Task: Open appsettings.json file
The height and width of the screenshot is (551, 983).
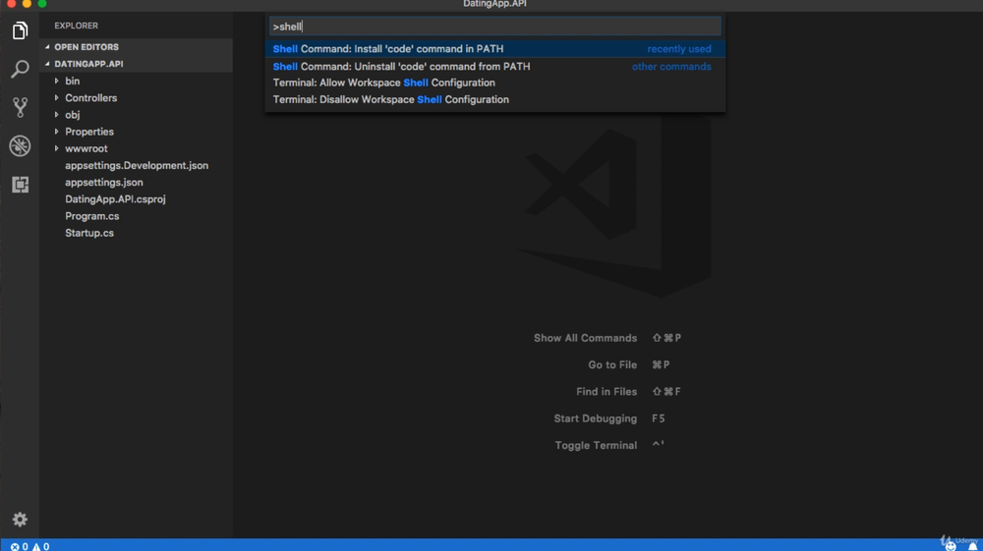Action: [x=104, y=183]
